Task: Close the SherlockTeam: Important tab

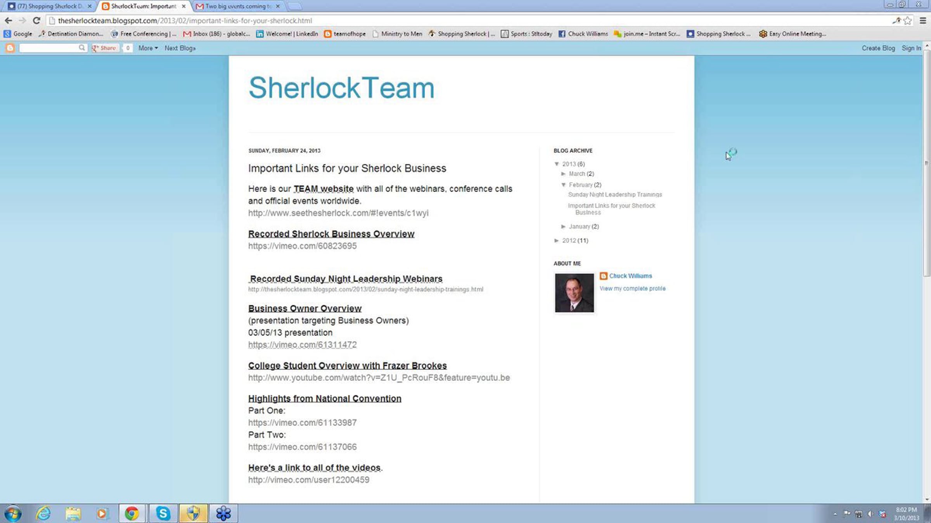Action: coord(183,6)
